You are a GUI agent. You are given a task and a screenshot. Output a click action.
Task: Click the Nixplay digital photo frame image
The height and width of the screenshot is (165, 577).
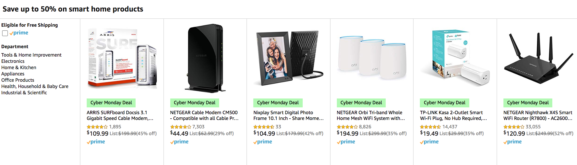288,58
